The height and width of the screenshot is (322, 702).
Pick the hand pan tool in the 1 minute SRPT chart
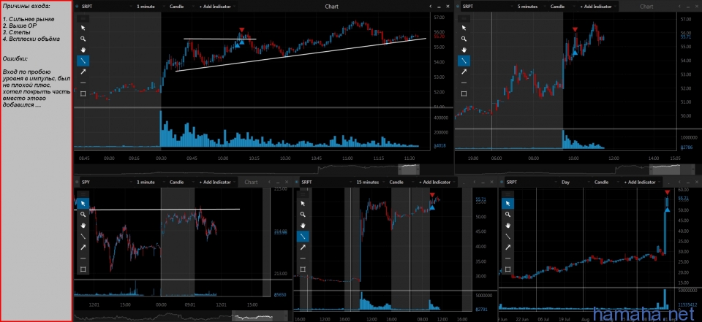[x=83, y=49]
